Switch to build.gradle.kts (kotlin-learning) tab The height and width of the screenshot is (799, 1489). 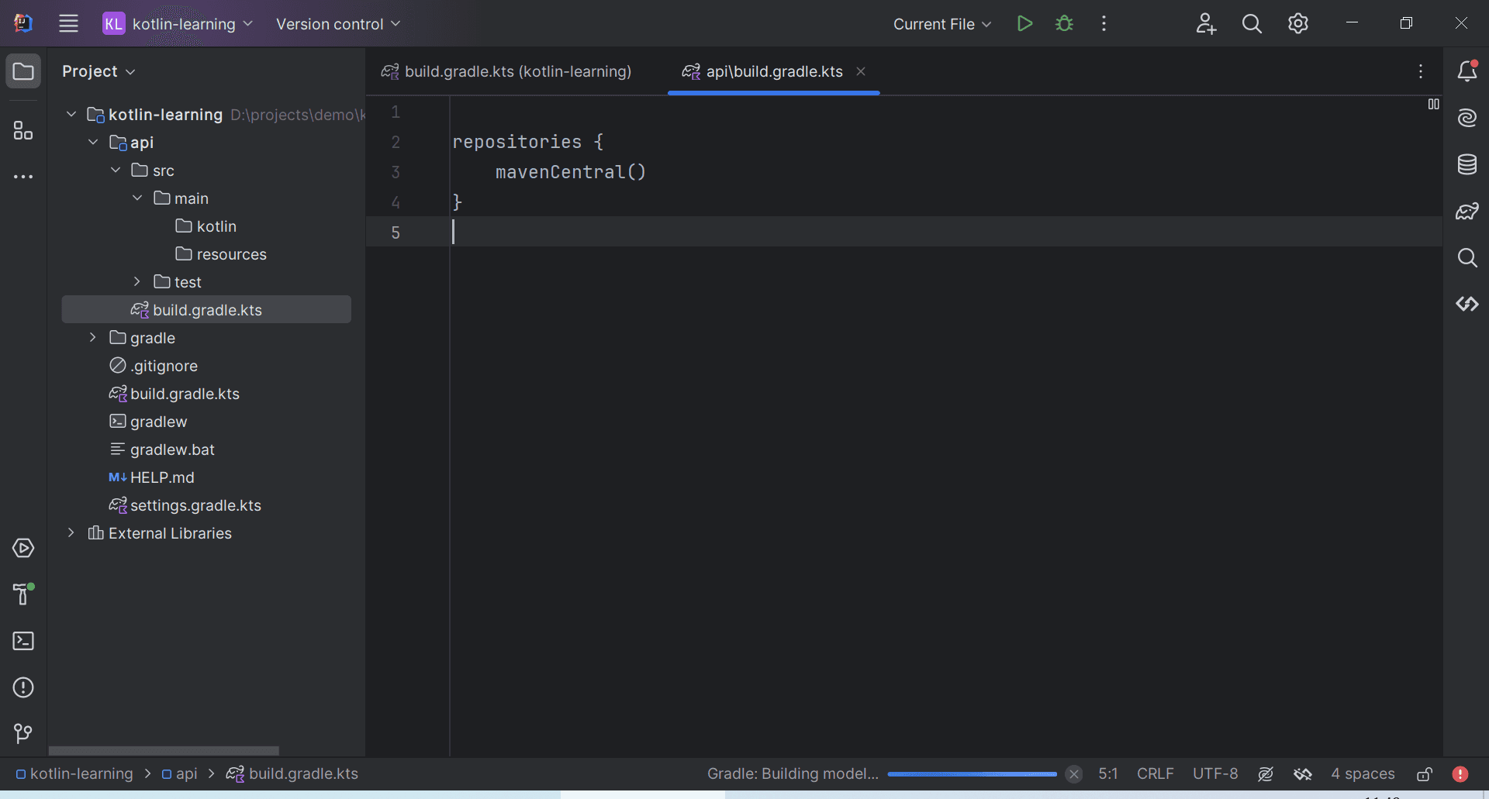tap(506, 71)
